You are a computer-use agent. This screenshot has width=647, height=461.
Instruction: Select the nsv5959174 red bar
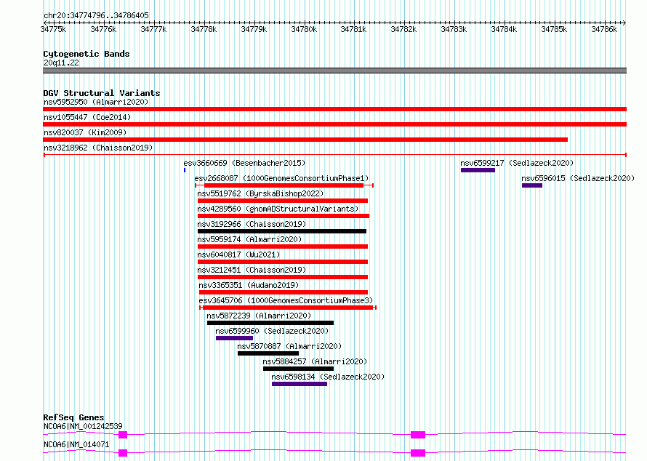(283, 246)
